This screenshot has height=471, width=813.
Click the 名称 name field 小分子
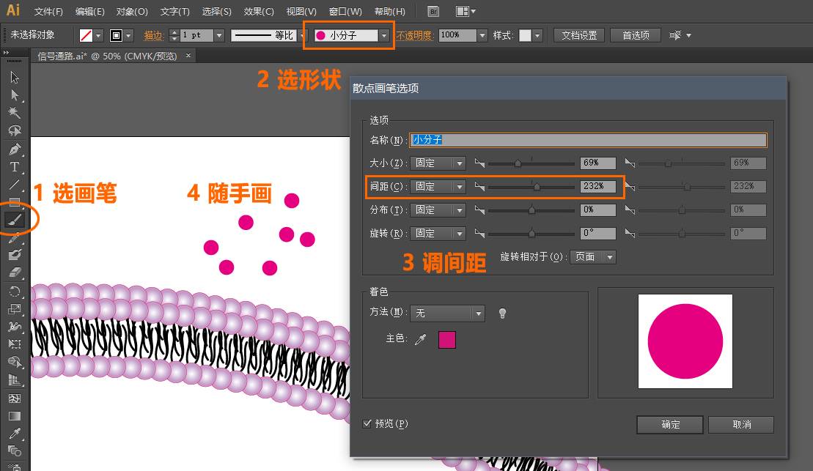click(588, 140)
